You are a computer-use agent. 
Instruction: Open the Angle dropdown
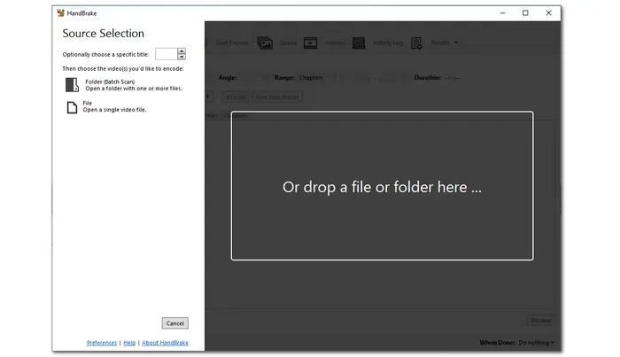point(253,77)
